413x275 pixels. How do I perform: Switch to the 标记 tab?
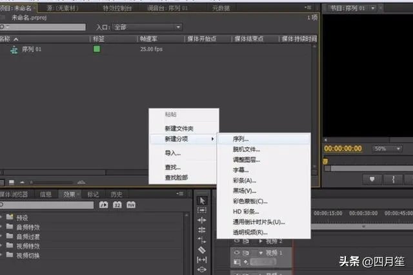click(x=93, y=194)
